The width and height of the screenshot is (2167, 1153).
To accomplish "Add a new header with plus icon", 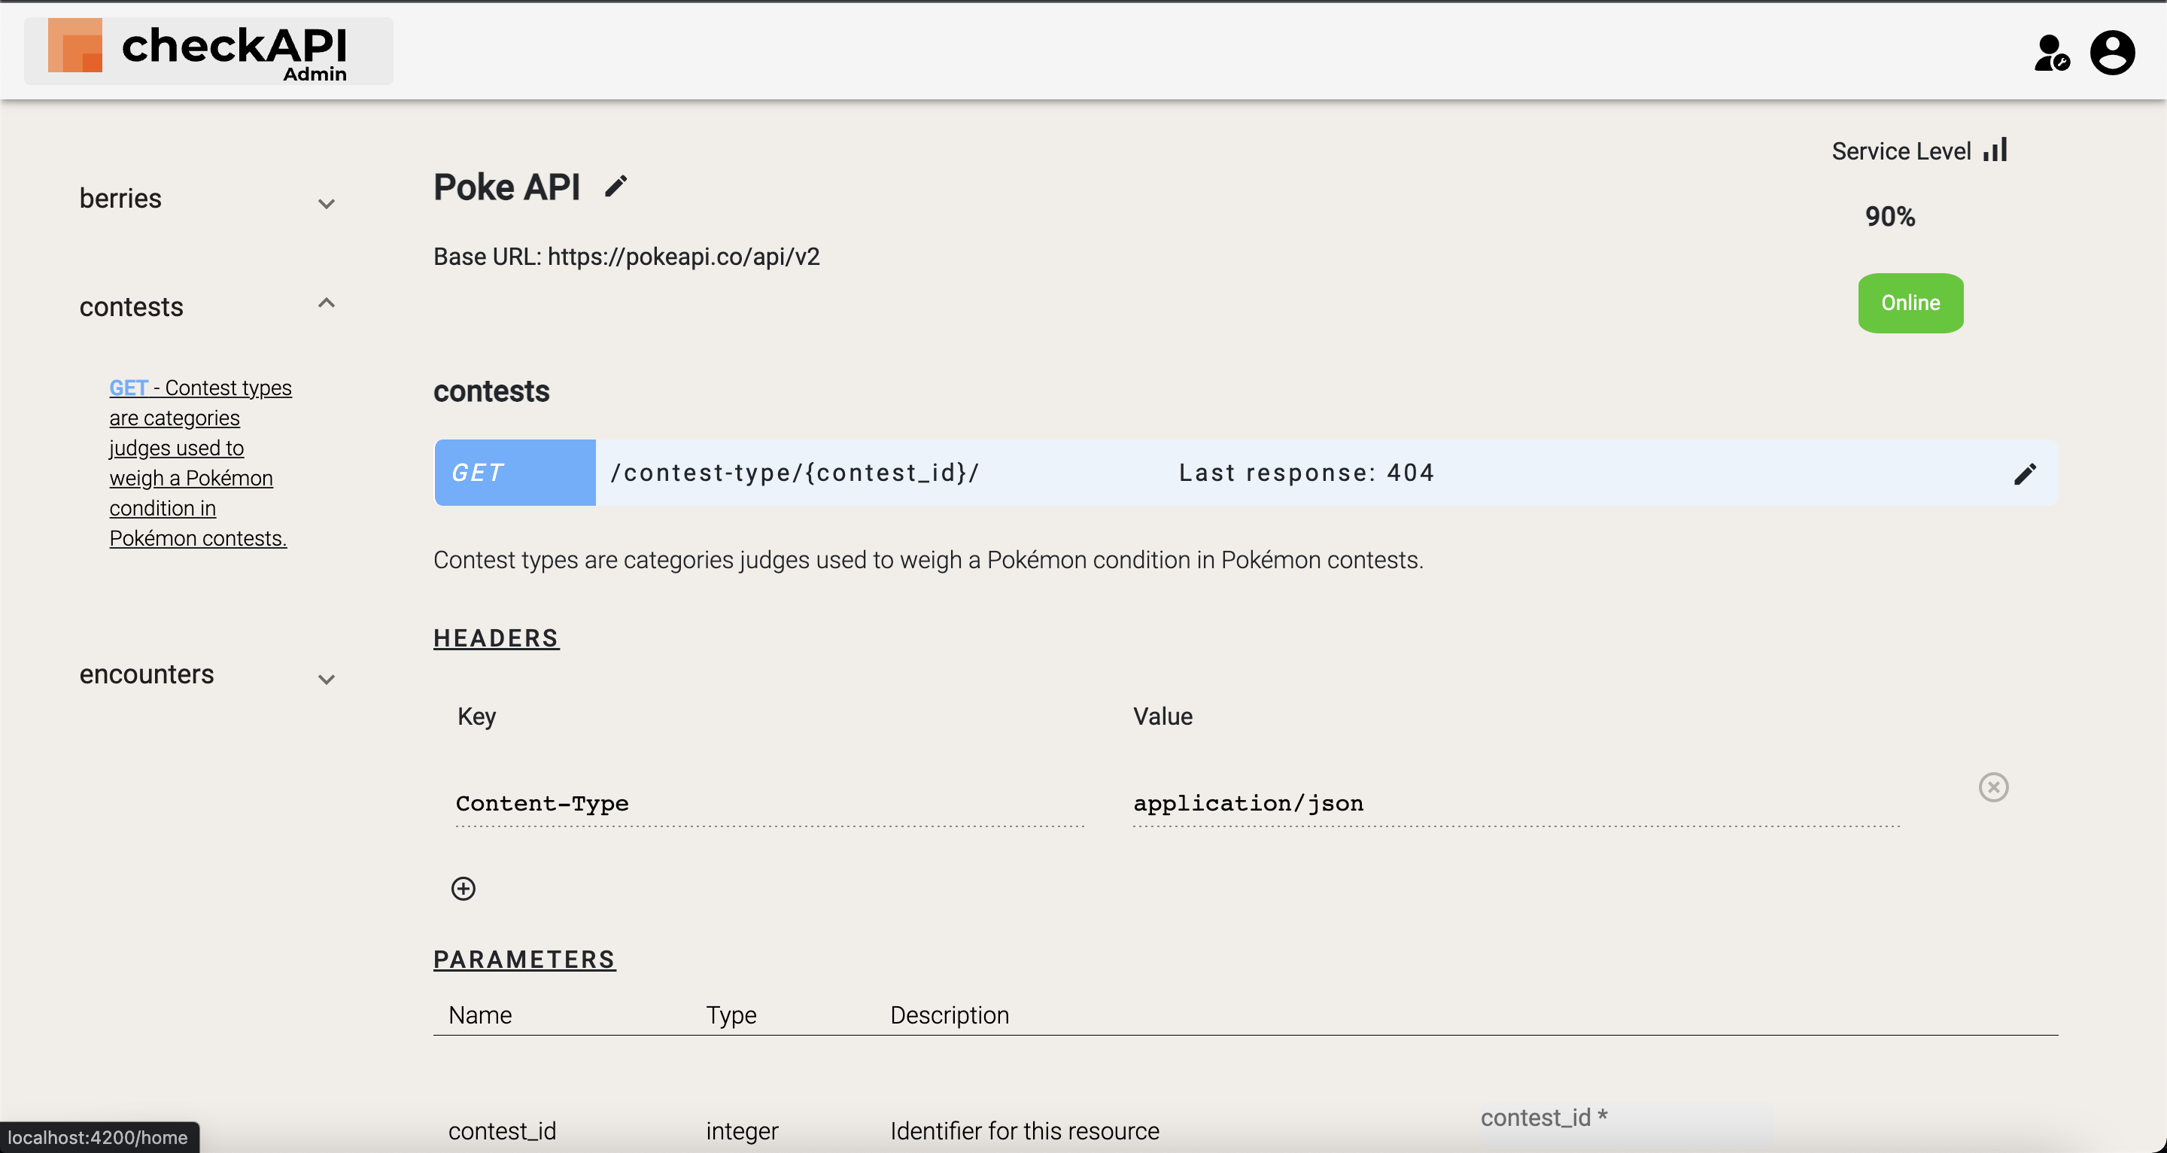I will tap(463, 889).
